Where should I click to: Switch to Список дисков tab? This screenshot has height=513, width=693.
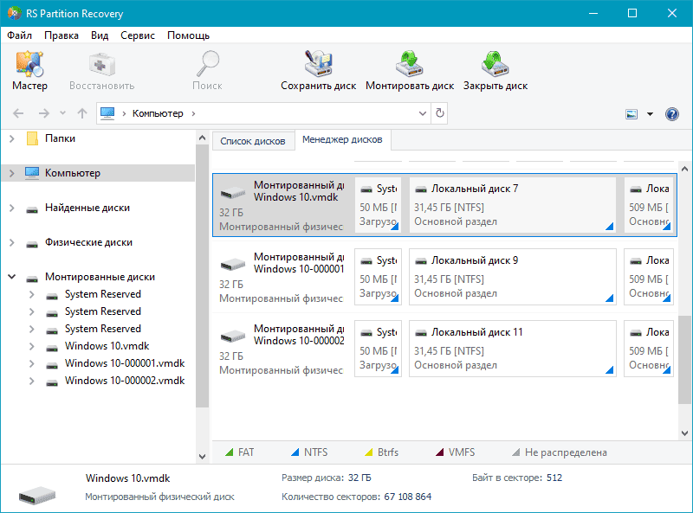(x=253, y=141)
